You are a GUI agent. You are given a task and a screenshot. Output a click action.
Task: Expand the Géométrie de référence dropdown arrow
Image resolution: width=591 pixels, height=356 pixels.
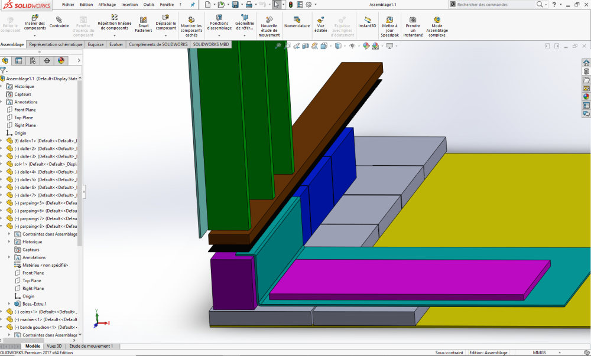[245, 36]
